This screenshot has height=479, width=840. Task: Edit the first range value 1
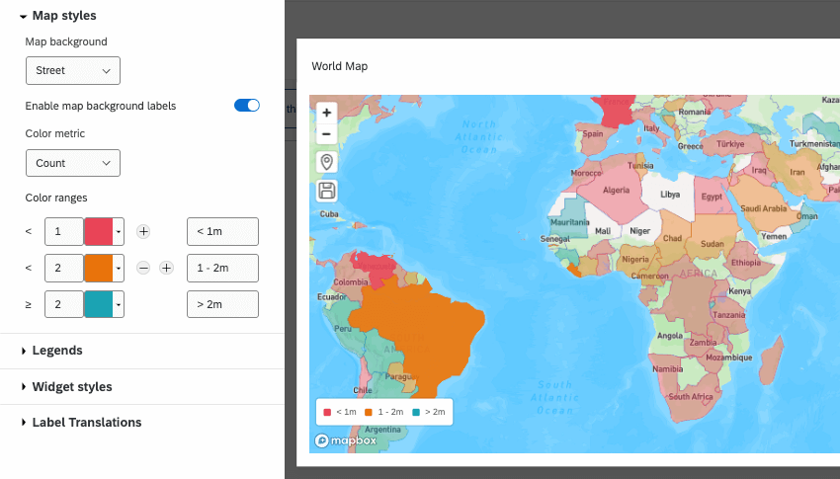[x=64, y=232]
